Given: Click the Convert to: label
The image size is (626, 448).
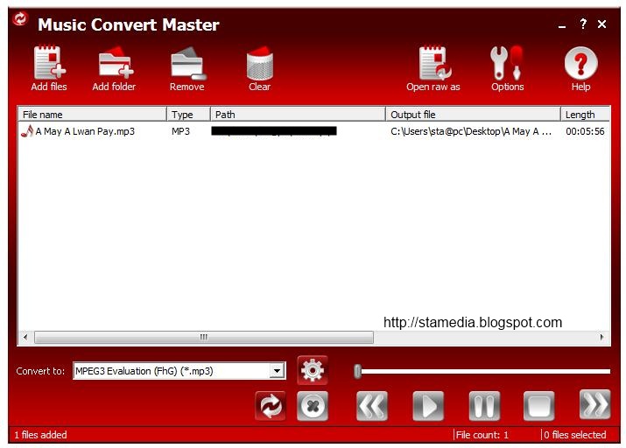Looking at the screenshot, I should click(40, 371).
